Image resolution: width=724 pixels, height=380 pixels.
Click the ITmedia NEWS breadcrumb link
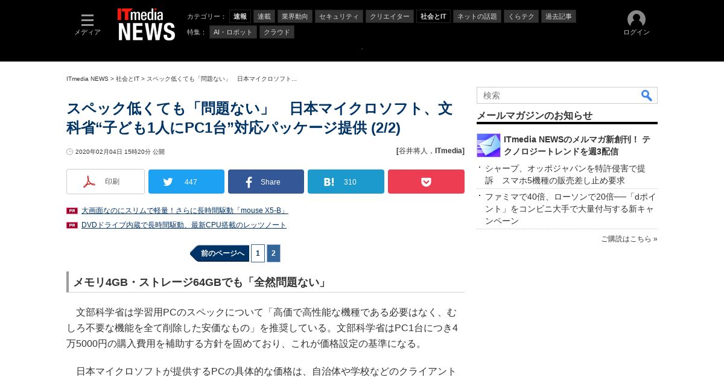click(x=87, y=79)
